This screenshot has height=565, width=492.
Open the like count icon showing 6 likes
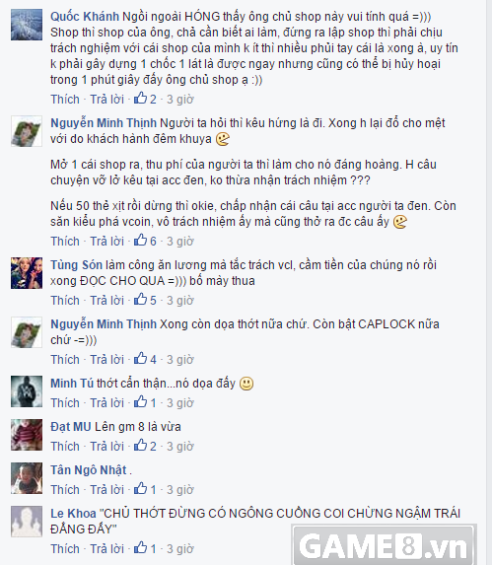pos(145,241)
